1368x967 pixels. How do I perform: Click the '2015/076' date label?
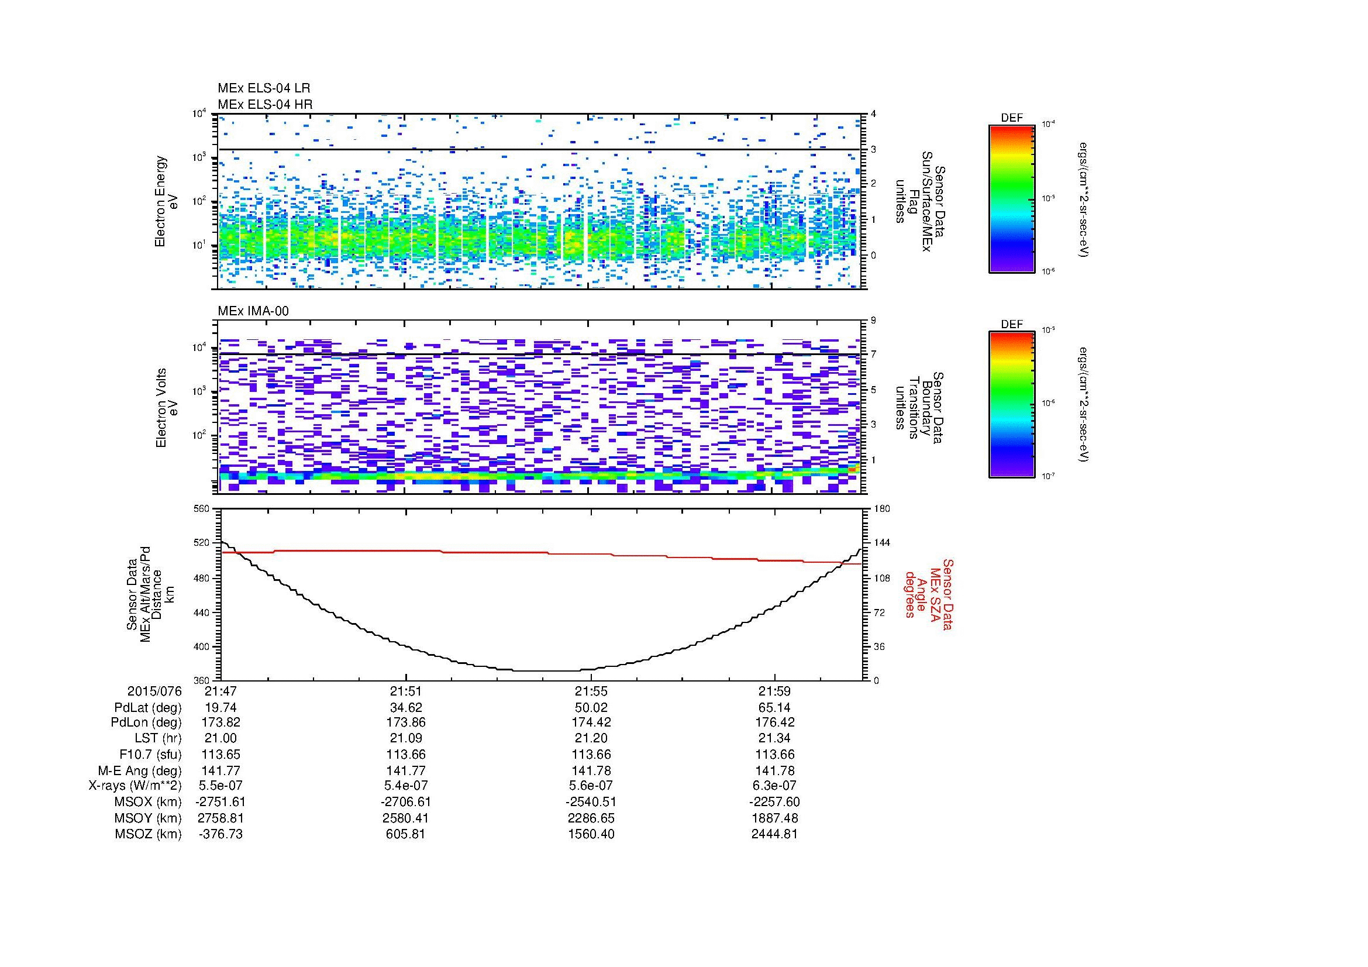(x=154, y=691)
